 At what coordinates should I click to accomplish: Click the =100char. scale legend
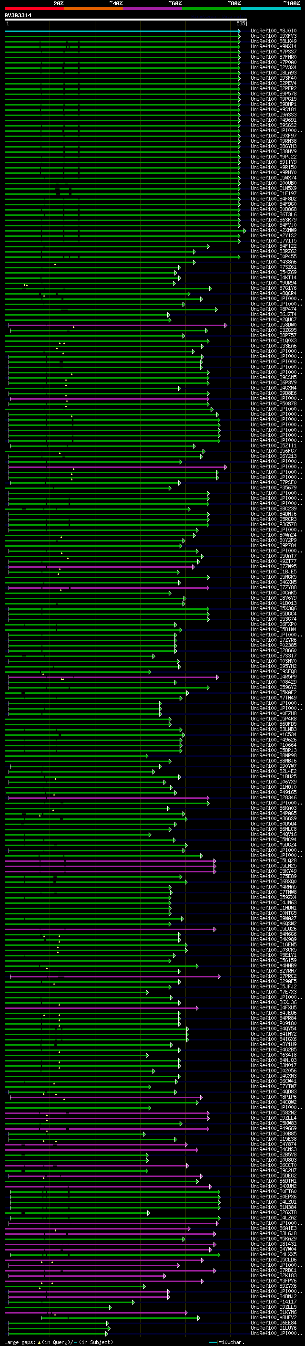pyautogui.click(x=226, y=1342)
